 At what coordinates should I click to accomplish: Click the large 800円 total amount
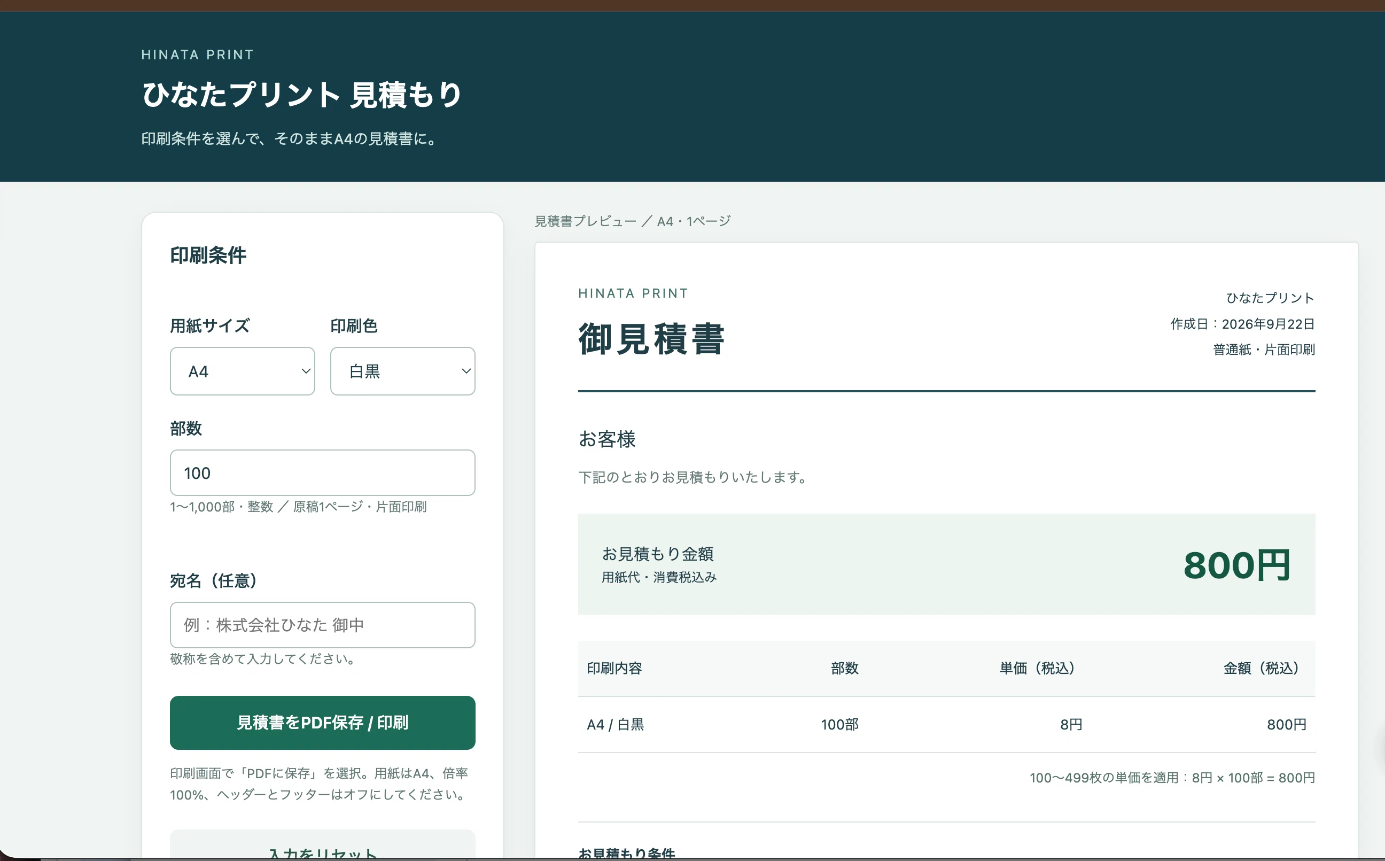1236,565
